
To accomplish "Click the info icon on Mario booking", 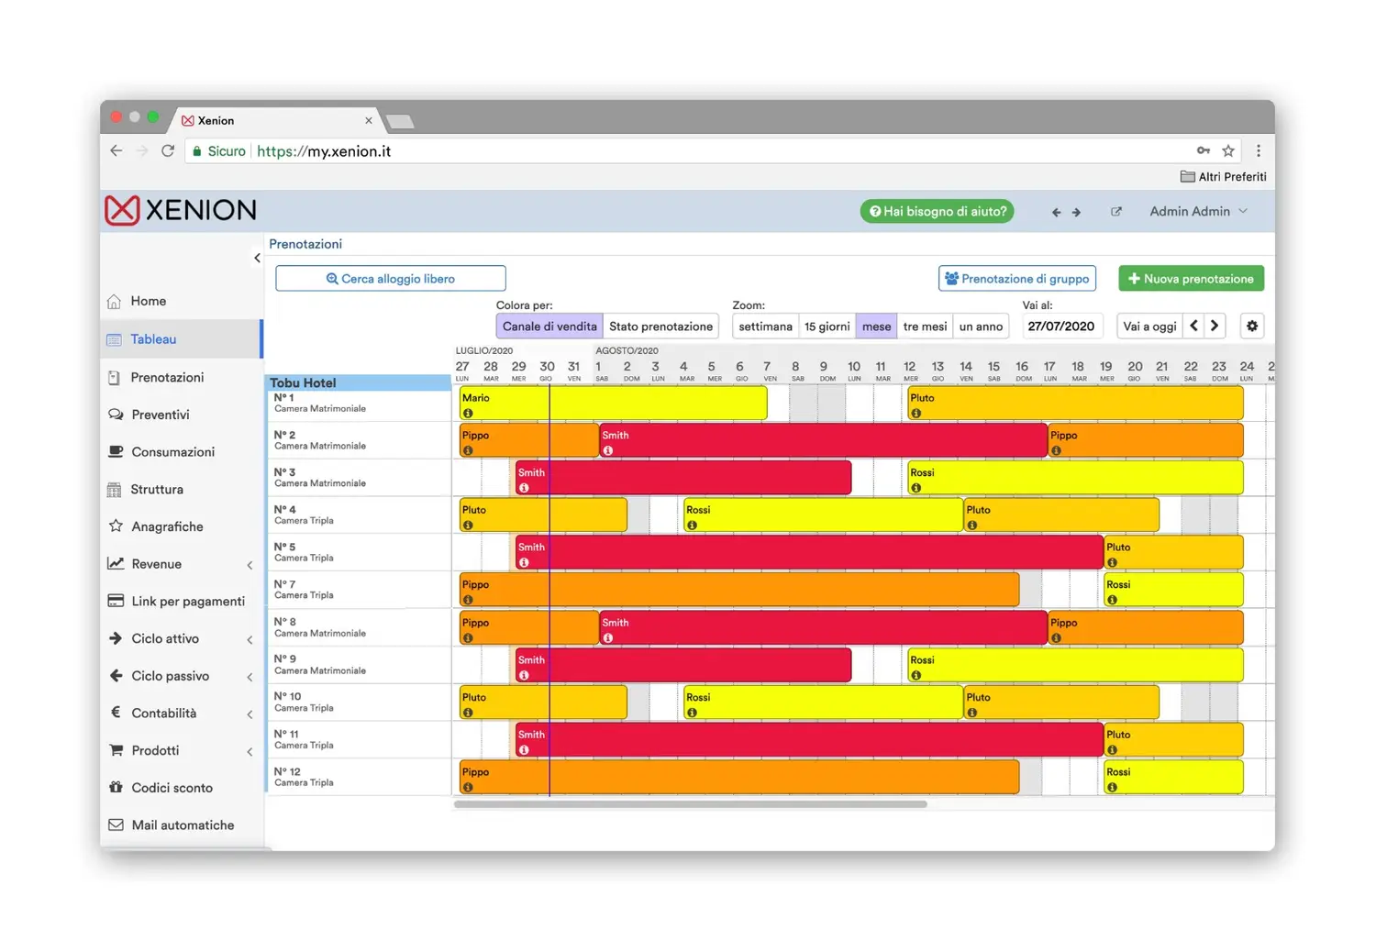I will click(x=468, y=414).
